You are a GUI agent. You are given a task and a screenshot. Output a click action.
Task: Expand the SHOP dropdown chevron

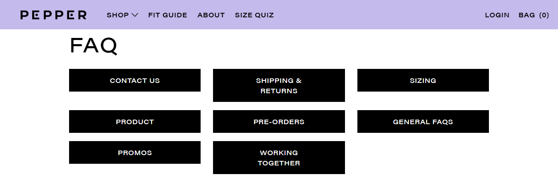135,15
